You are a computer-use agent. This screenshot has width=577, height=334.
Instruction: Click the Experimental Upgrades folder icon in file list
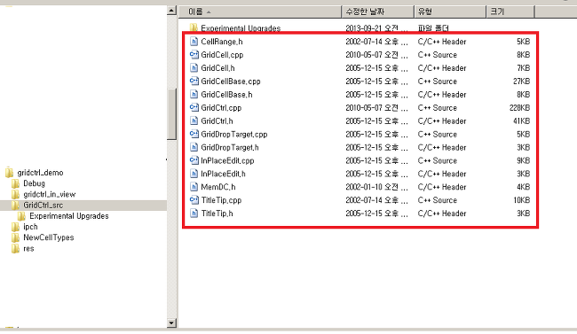[x=194, y=28]
